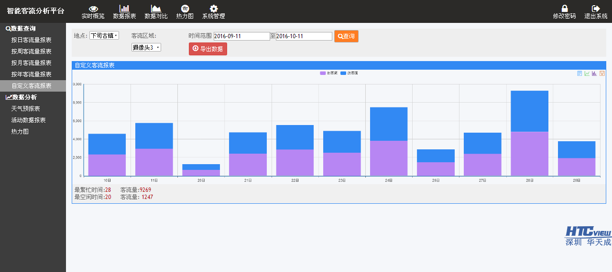
Task: Select 按日客流量报表 in the sidebar
Action: 32,40
